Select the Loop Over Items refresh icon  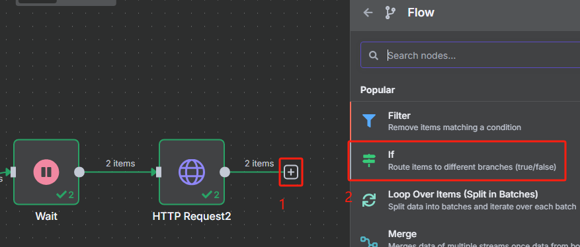(369, 199)
